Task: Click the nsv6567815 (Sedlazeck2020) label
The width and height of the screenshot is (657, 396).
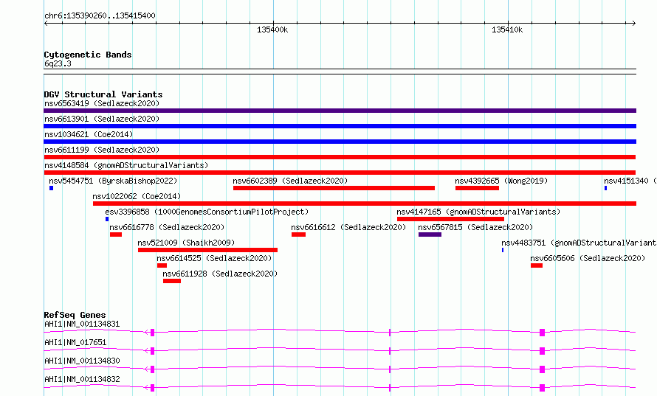Action: coord(475,227)
